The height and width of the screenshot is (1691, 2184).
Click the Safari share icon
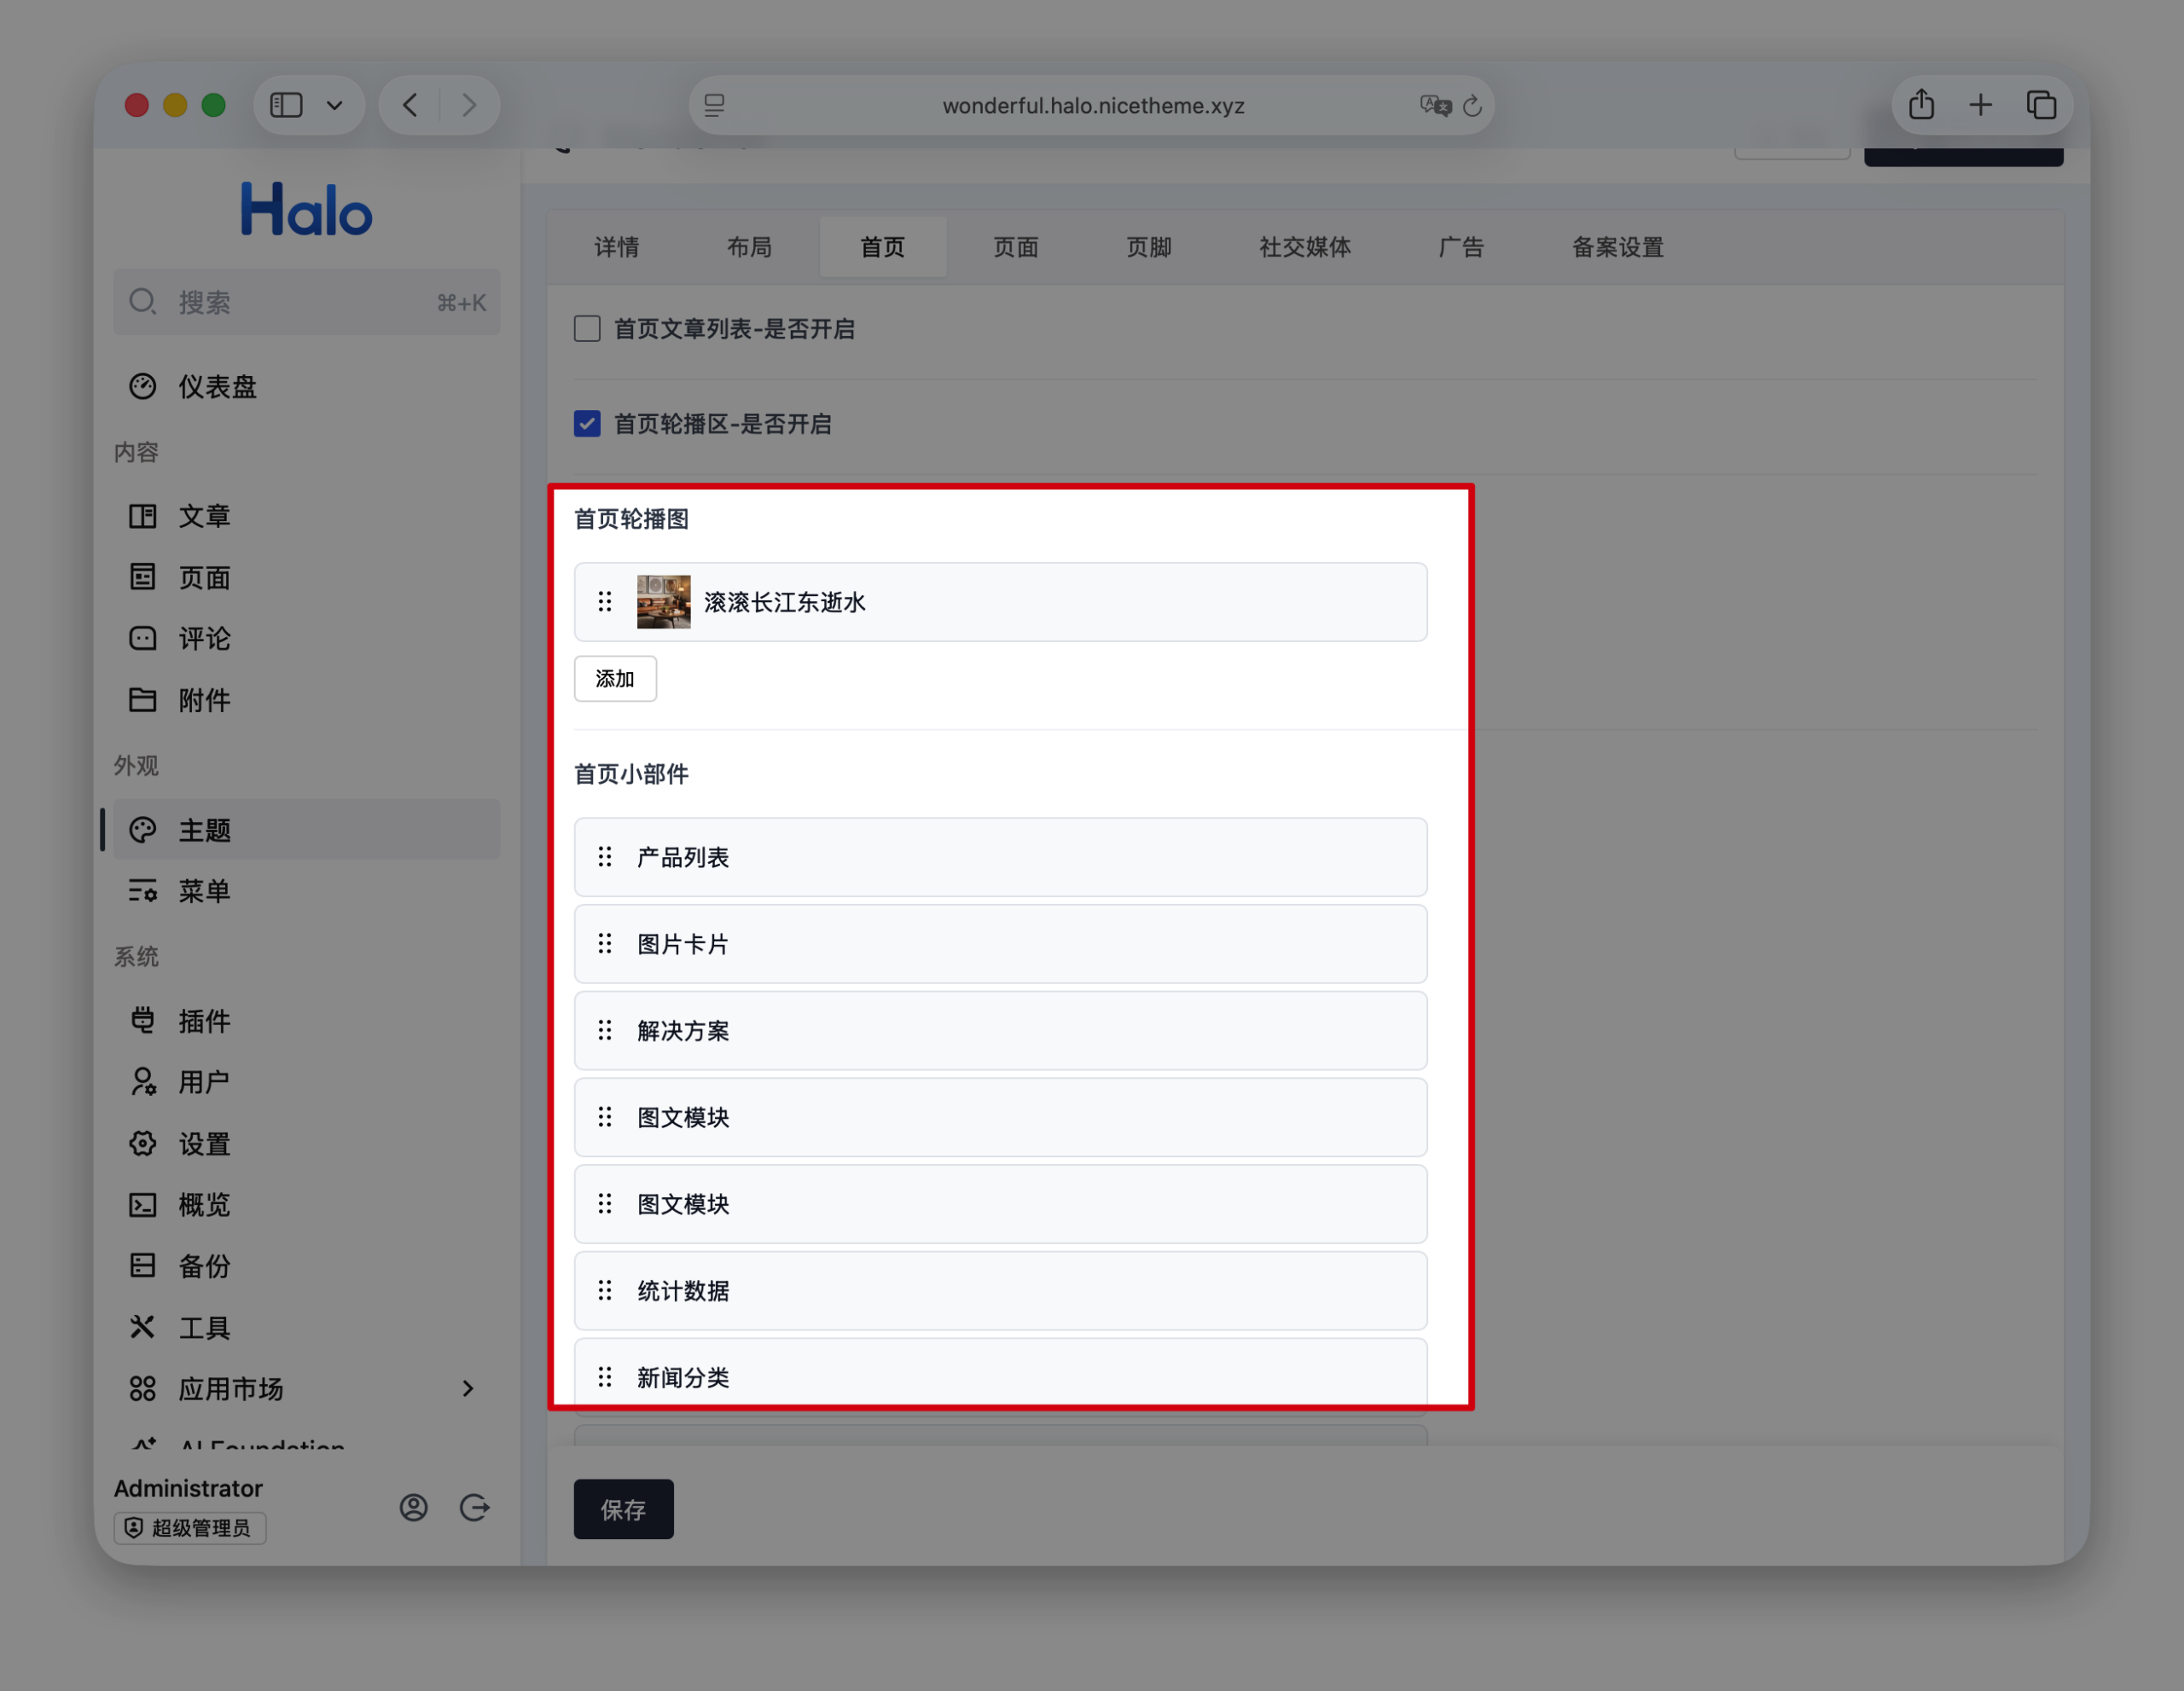click(1921, 104)
